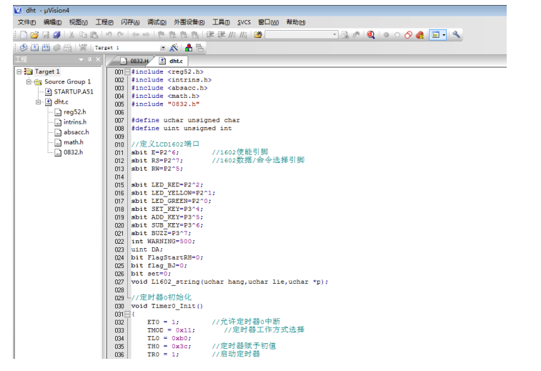Toggle a breakpoint with the red dot icon
This screenshot has width=541, height=371.
coord(386,35)
